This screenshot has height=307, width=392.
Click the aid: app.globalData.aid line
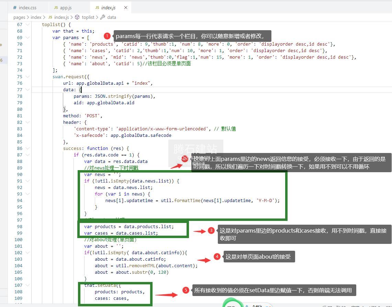(104, 103)
